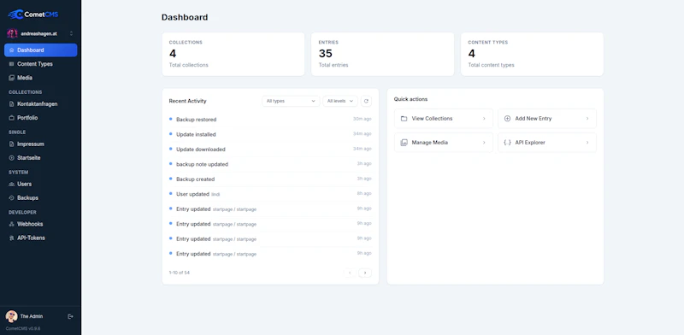
Task: Click the Content Types sidebar icon
Action: [x=11, y=64]
